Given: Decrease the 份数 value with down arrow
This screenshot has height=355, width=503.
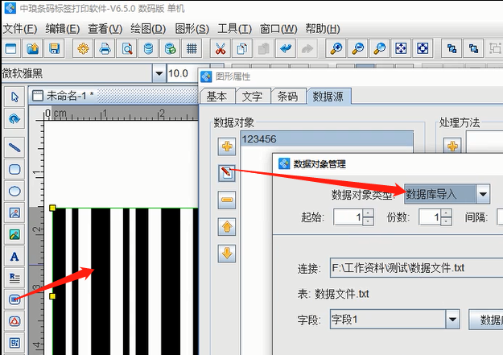Looking at the screenshot, I should 447,221.
